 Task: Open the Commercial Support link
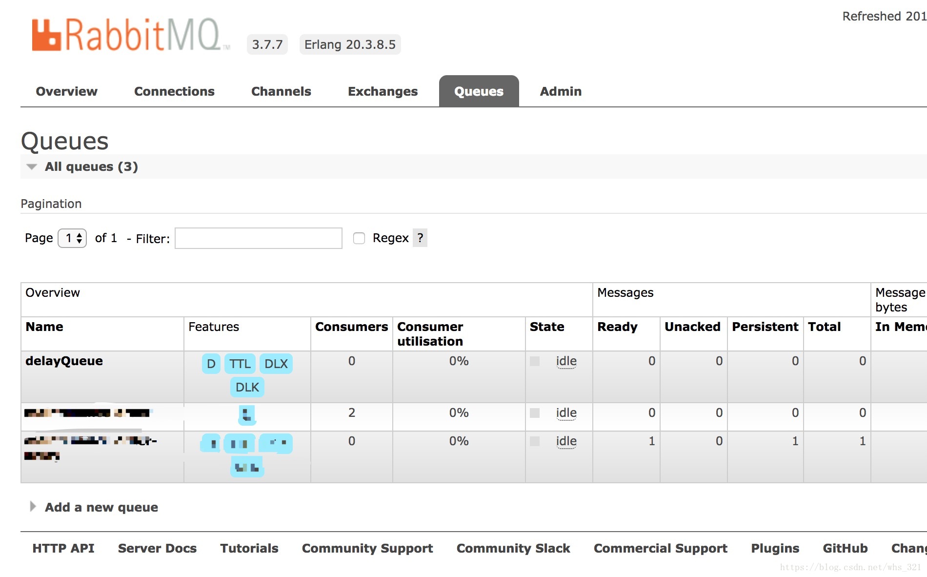click(661, 548)
